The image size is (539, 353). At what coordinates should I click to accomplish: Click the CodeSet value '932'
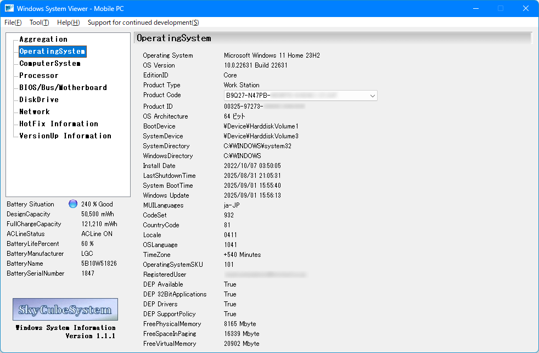point(229,215)
